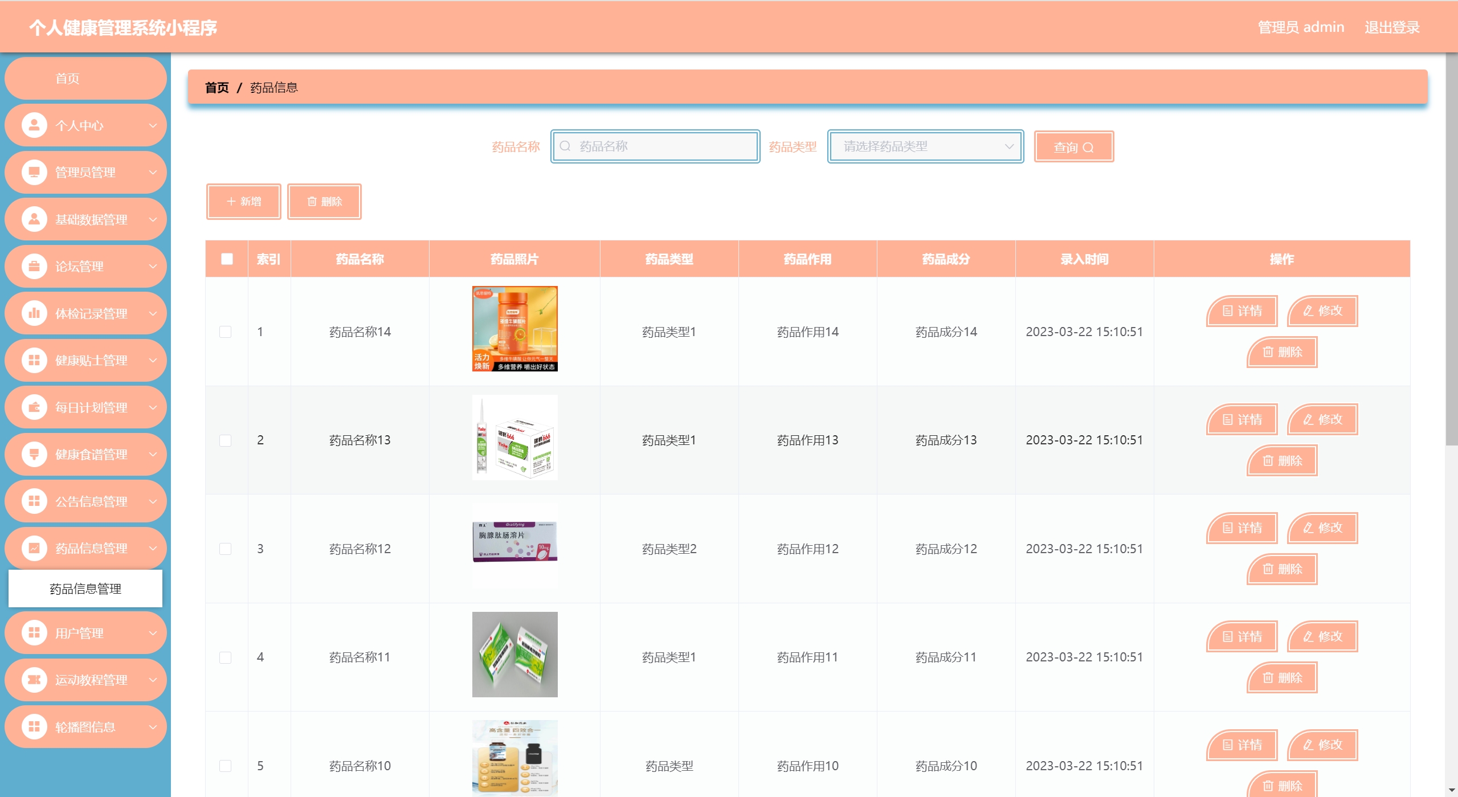1458x797 pixels.
Task: Select the 药品信息管理 submenu item
Action: point(85,588)
